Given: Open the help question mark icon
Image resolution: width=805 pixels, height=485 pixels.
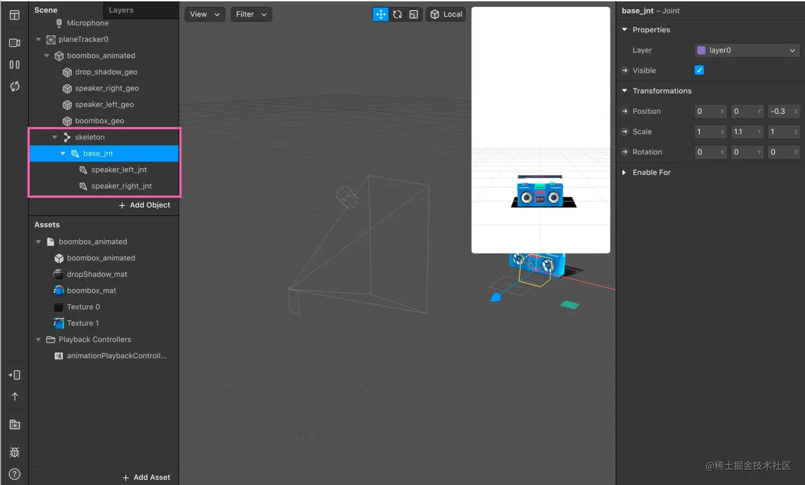Looking at the screenshot, I should [14, 474].
